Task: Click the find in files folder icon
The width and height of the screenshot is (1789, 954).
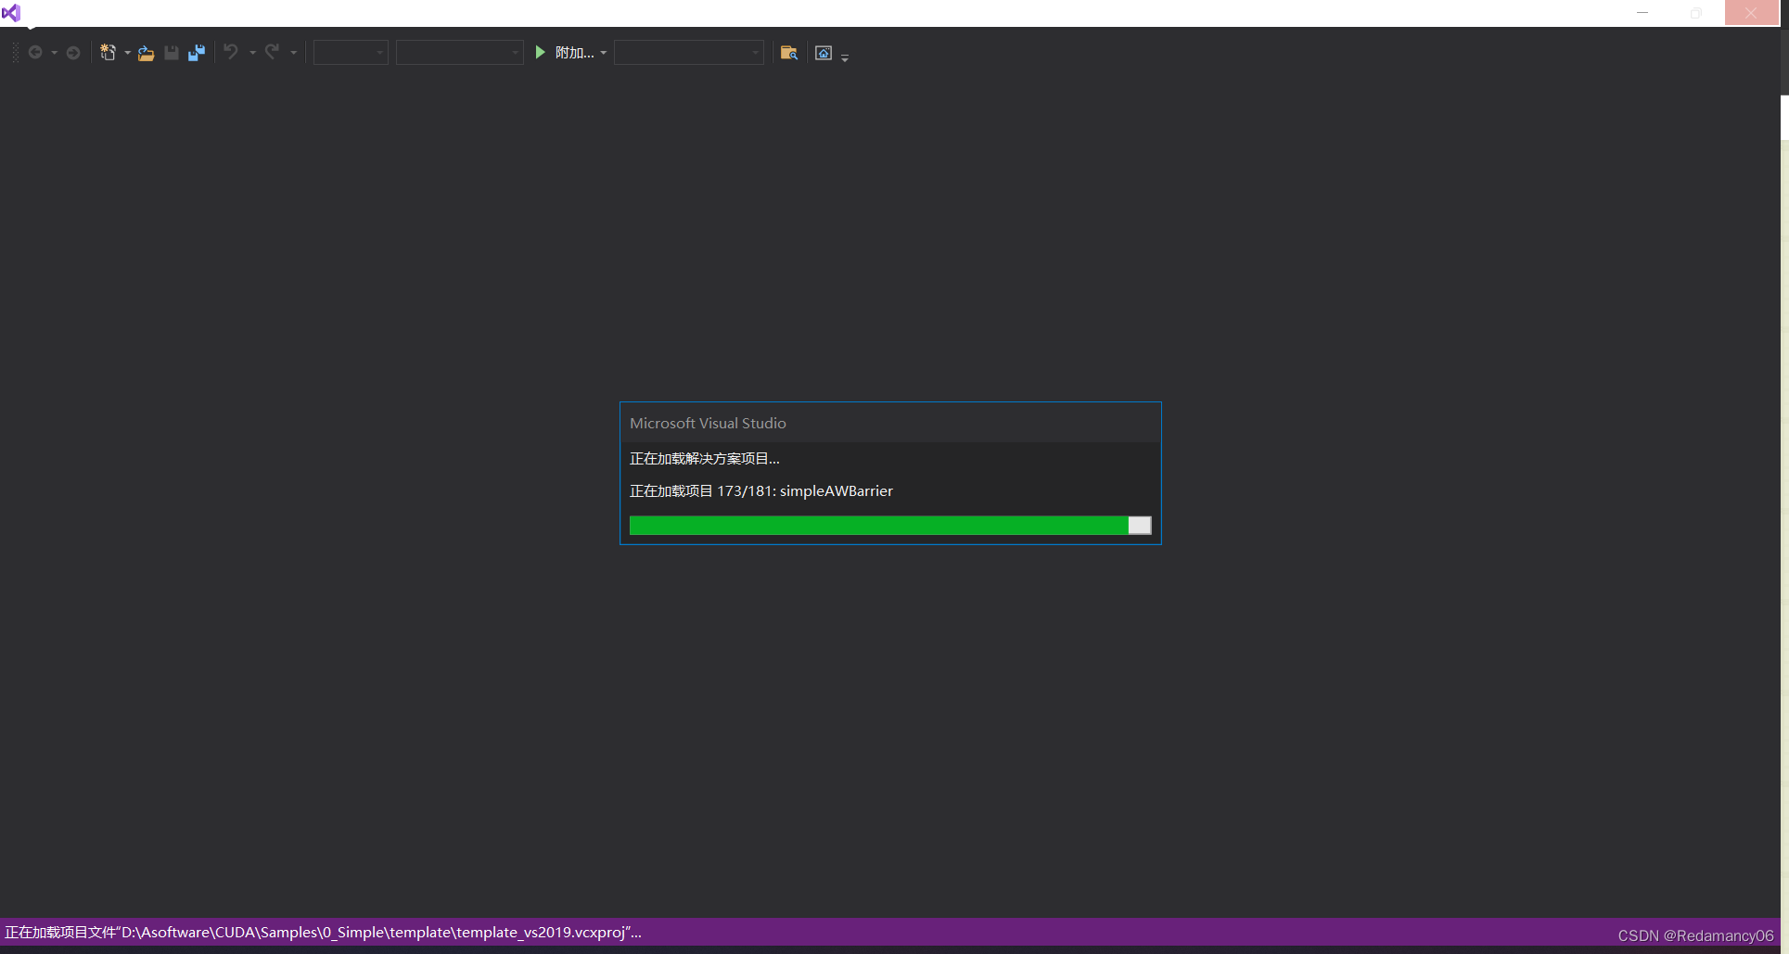Action: click(x=789, y=53)
